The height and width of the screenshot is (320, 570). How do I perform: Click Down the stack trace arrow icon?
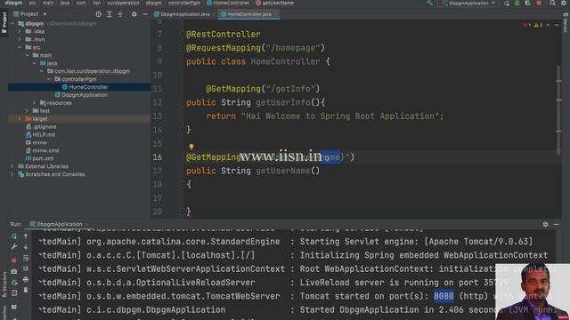(x=26, y=247)
